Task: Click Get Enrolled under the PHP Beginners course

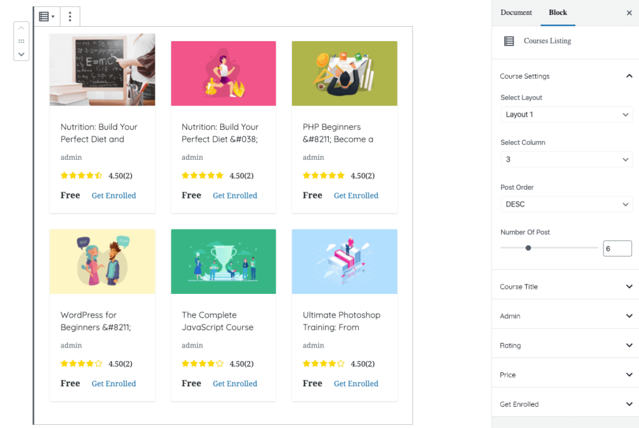Action: (356, 195)
